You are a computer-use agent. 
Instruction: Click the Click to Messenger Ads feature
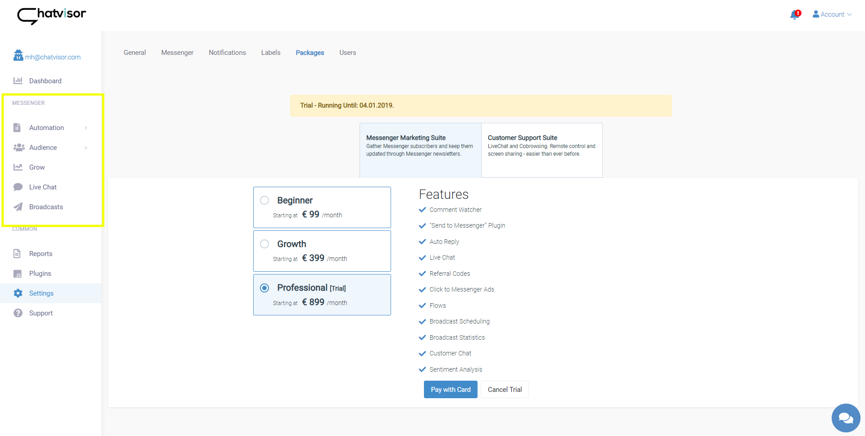462,289
